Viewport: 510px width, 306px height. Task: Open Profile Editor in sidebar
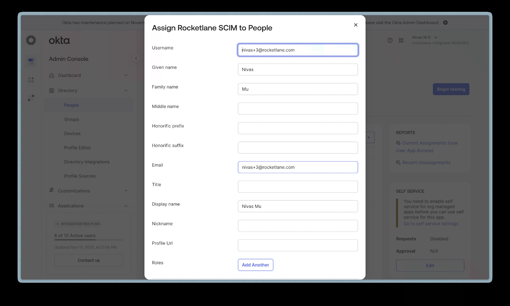coord(77,148)
